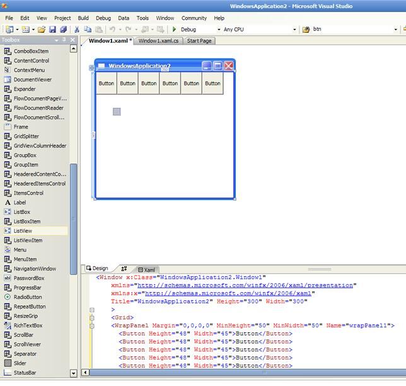Click the Save All icon
The height and width of the screenshot is (386, 406).
[64, 30]
